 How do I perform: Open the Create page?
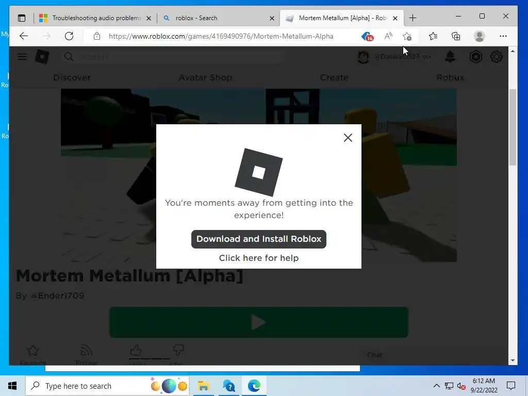pyautogui.click(x=334, y=77)
